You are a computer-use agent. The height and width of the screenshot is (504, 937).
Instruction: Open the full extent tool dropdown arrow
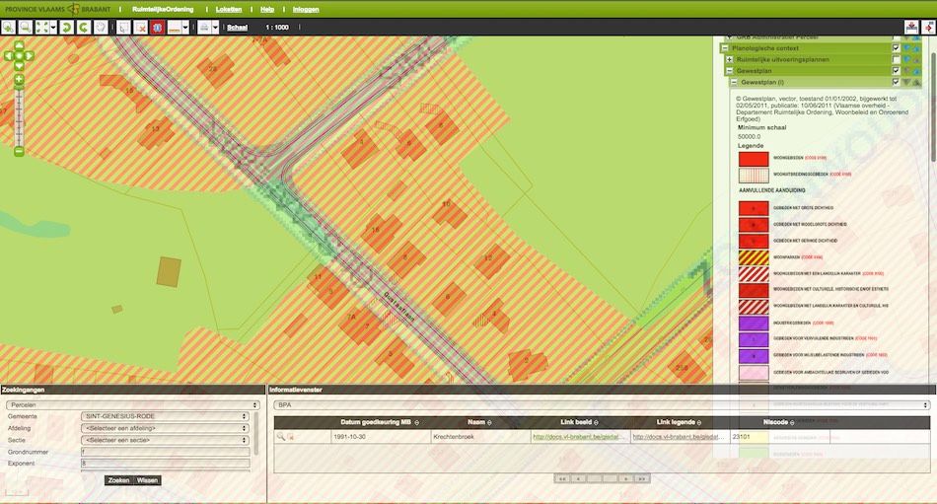53,28
